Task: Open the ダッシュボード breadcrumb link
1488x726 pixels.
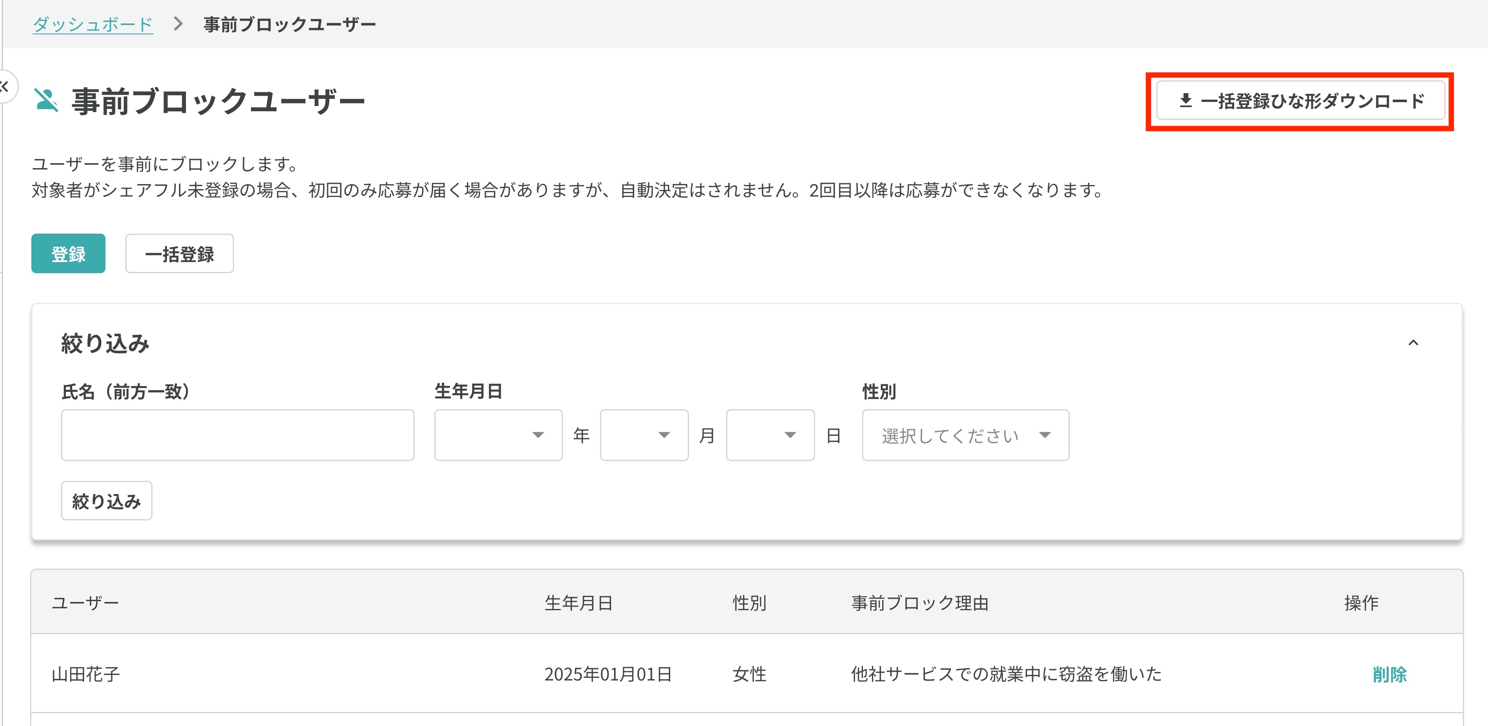Action: pyautogui.click(x=92, y=24)
